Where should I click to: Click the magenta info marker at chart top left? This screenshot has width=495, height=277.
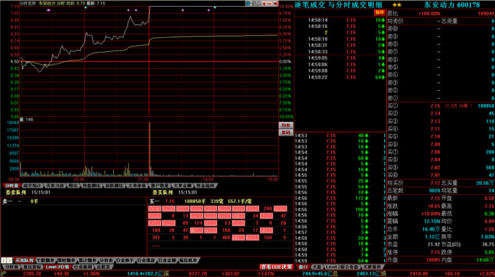tap(48, 11)
